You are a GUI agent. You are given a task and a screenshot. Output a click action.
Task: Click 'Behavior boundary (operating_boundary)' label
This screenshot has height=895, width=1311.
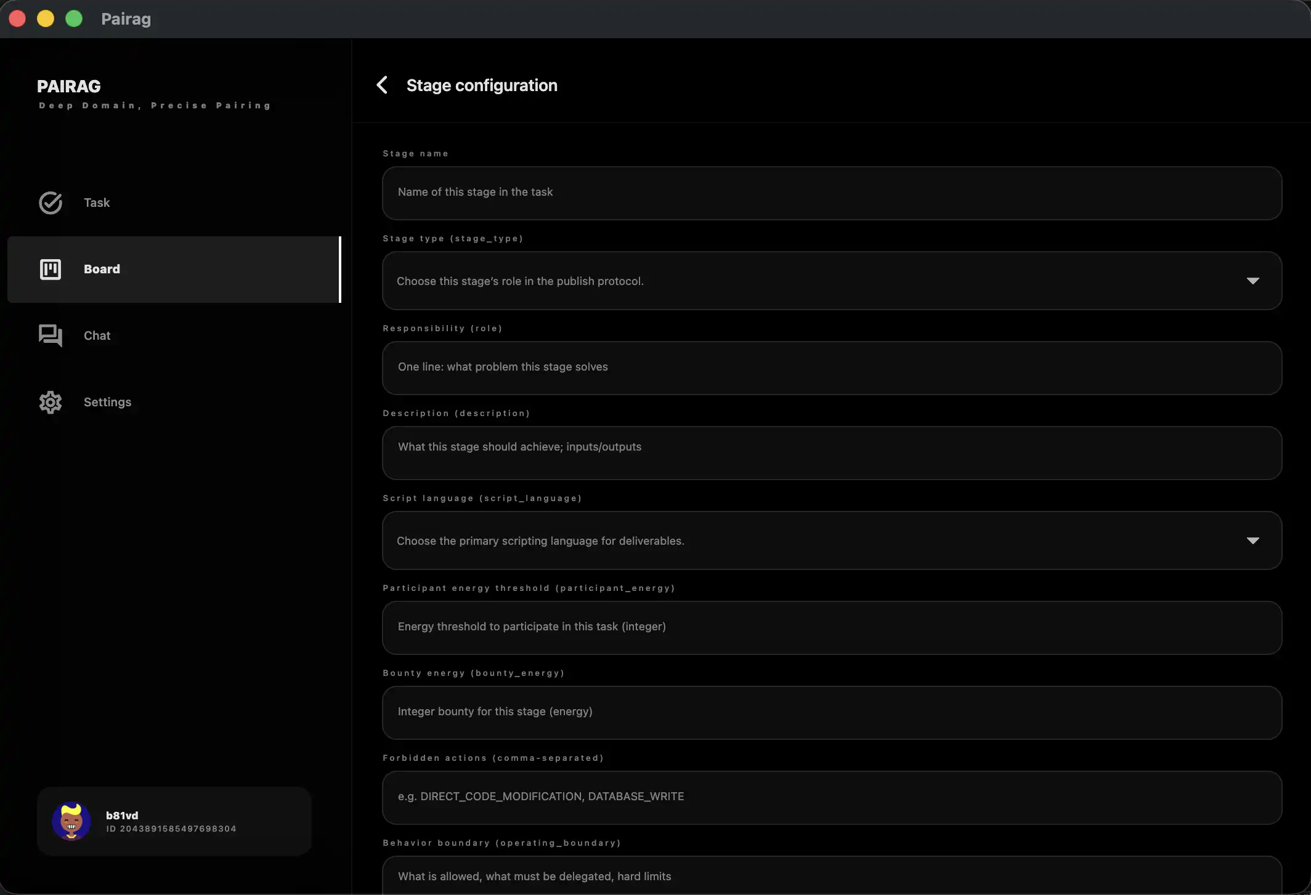pyautogui.click(x=501, y=843)
